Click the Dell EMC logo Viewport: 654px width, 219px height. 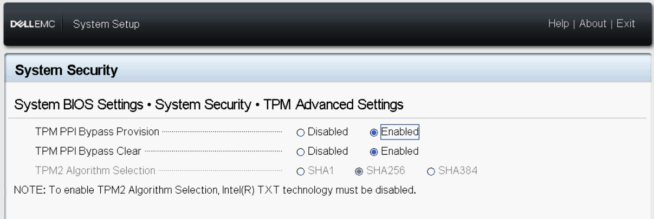point(33,24)
